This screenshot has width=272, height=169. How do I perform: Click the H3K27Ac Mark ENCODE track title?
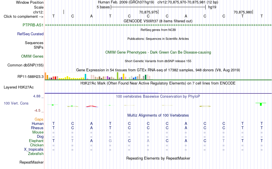point(158,83)
